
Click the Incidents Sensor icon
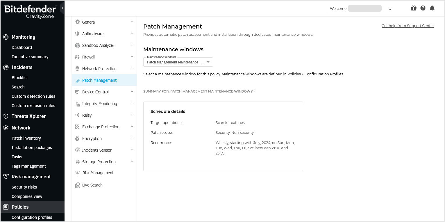[77, 150]
